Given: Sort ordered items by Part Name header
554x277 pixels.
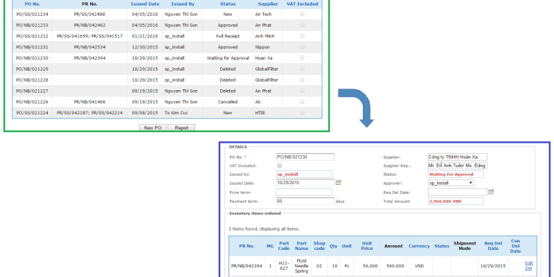Looking at the screenshot, I should [301, 246].
